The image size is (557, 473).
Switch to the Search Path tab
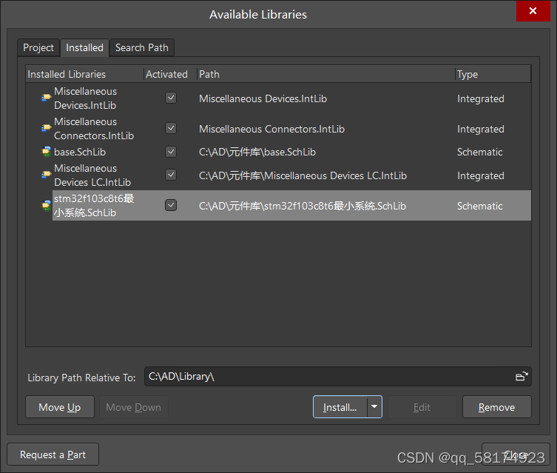point(141,47)
